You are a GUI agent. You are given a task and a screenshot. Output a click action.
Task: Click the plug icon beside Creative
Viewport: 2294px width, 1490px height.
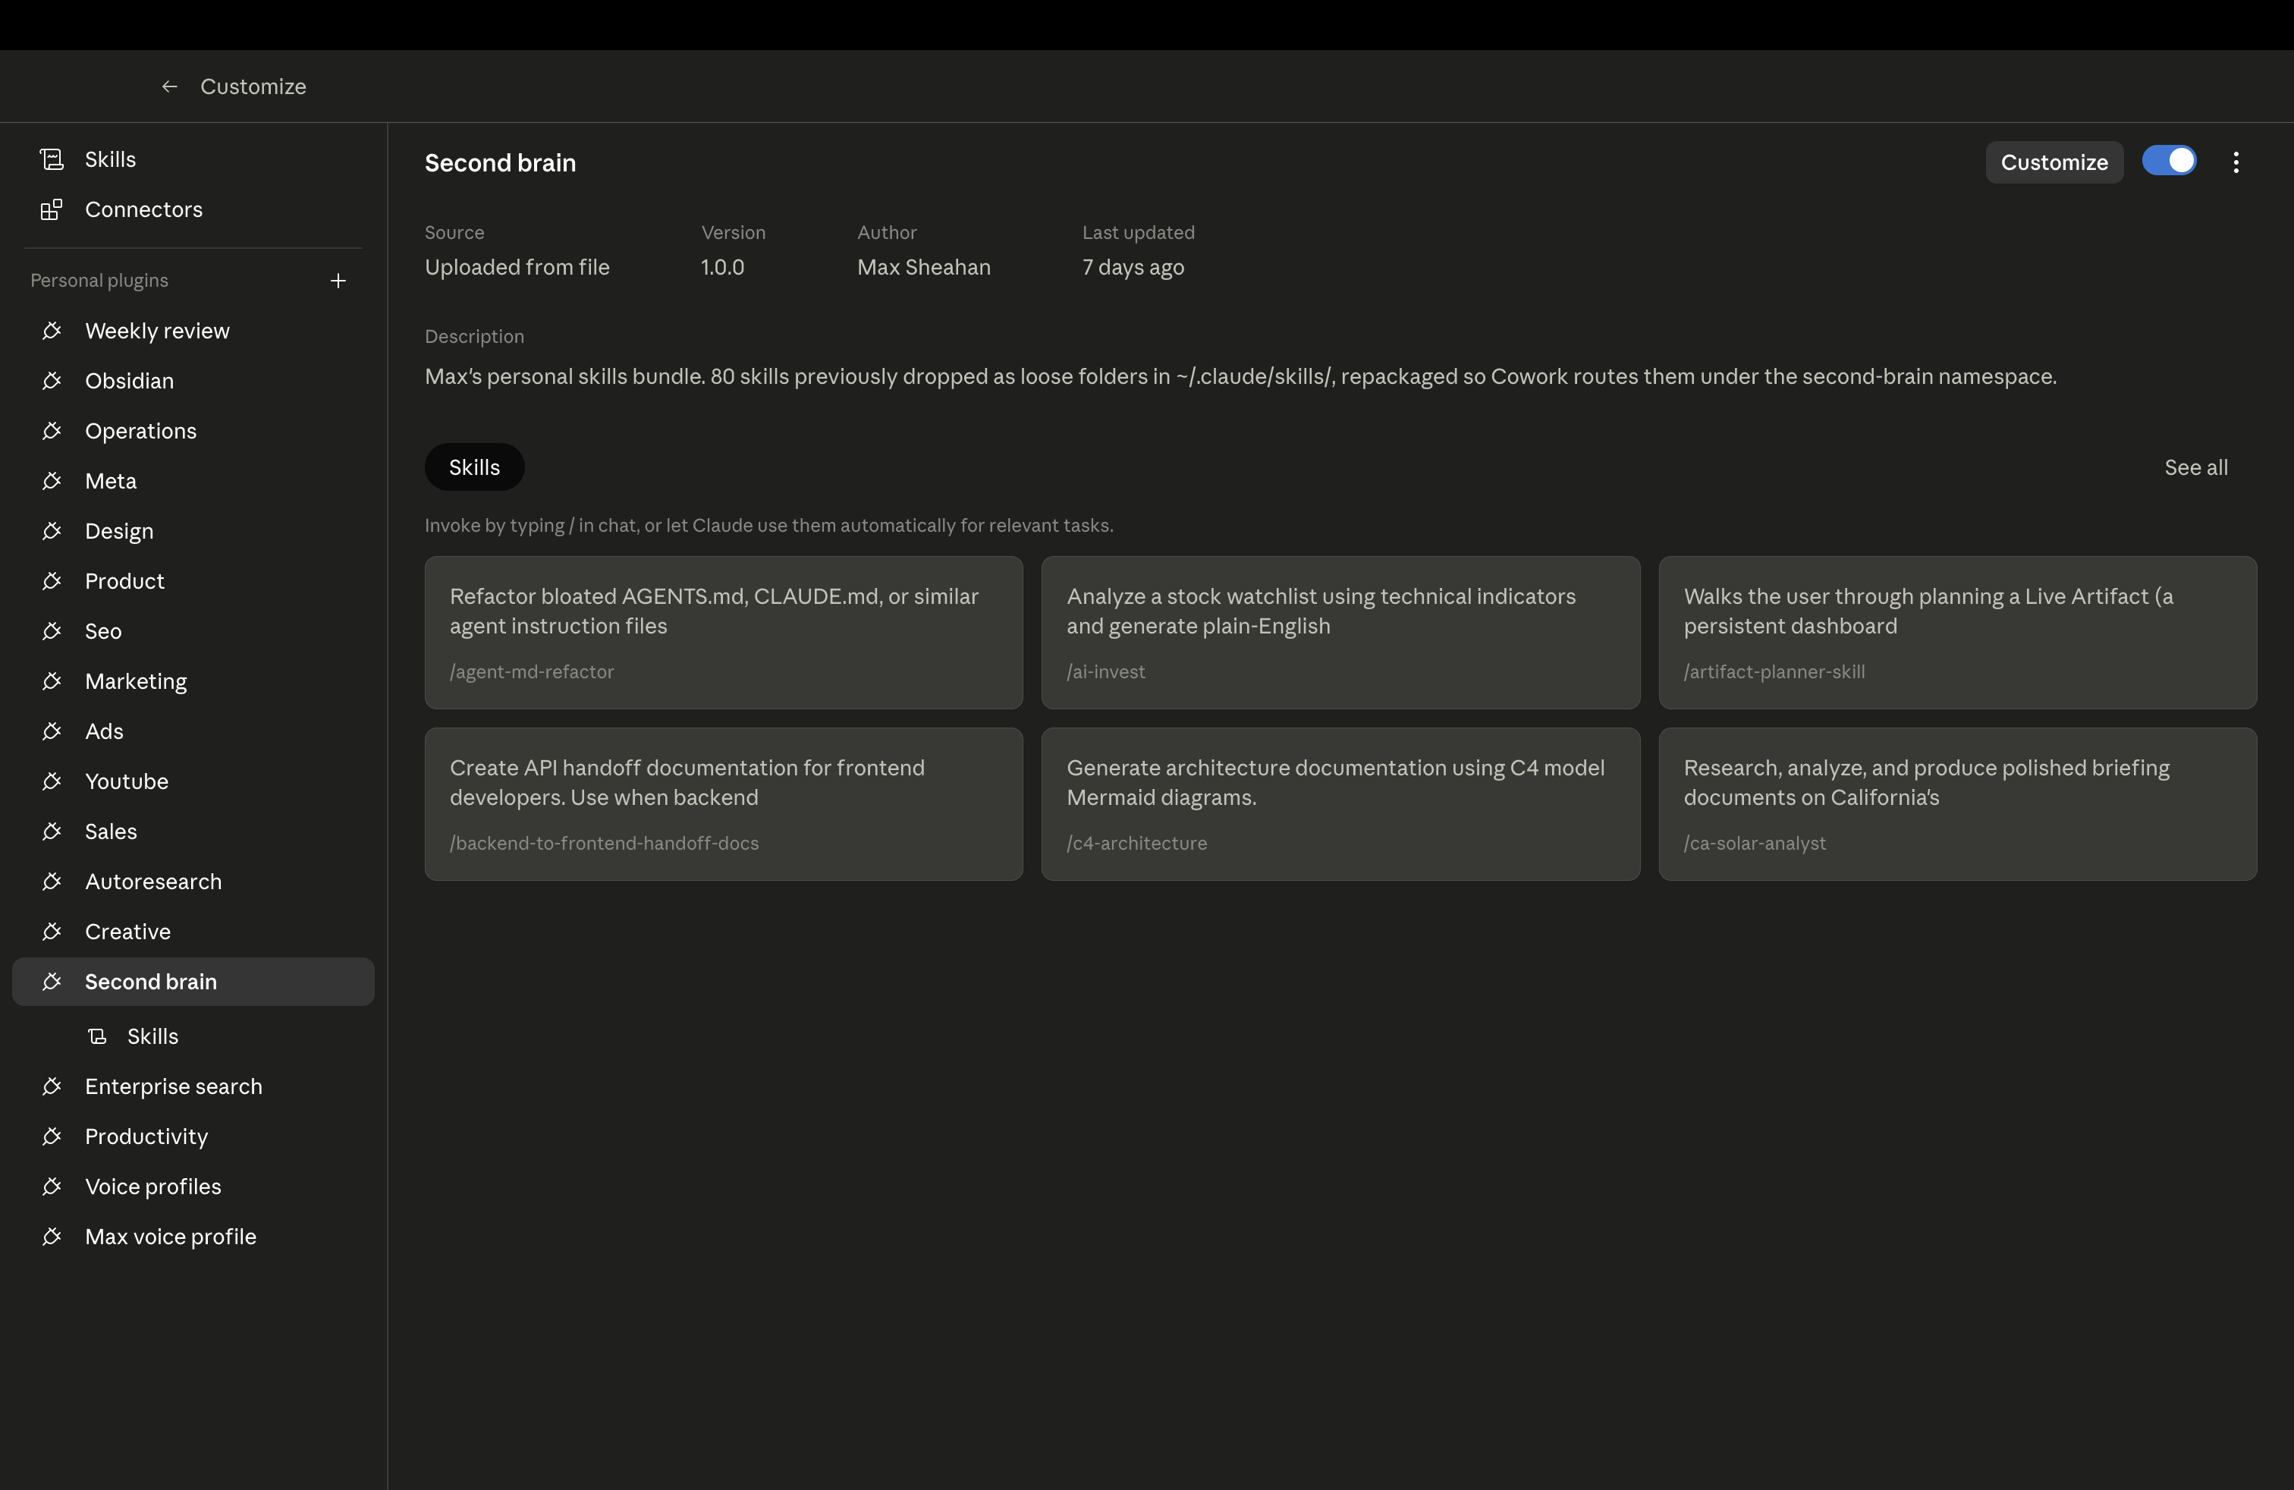tap(52, 932)
